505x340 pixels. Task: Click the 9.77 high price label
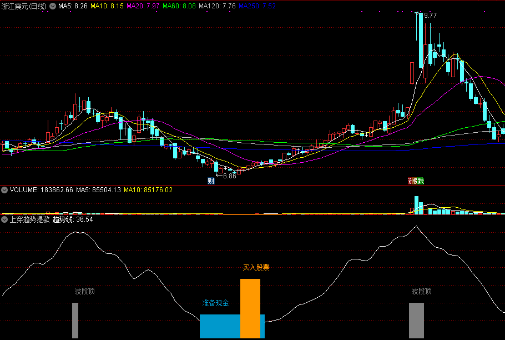pos(430,16)
